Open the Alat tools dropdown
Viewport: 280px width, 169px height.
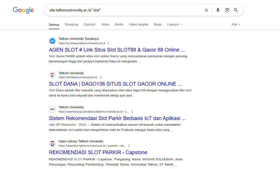point(236,24)
